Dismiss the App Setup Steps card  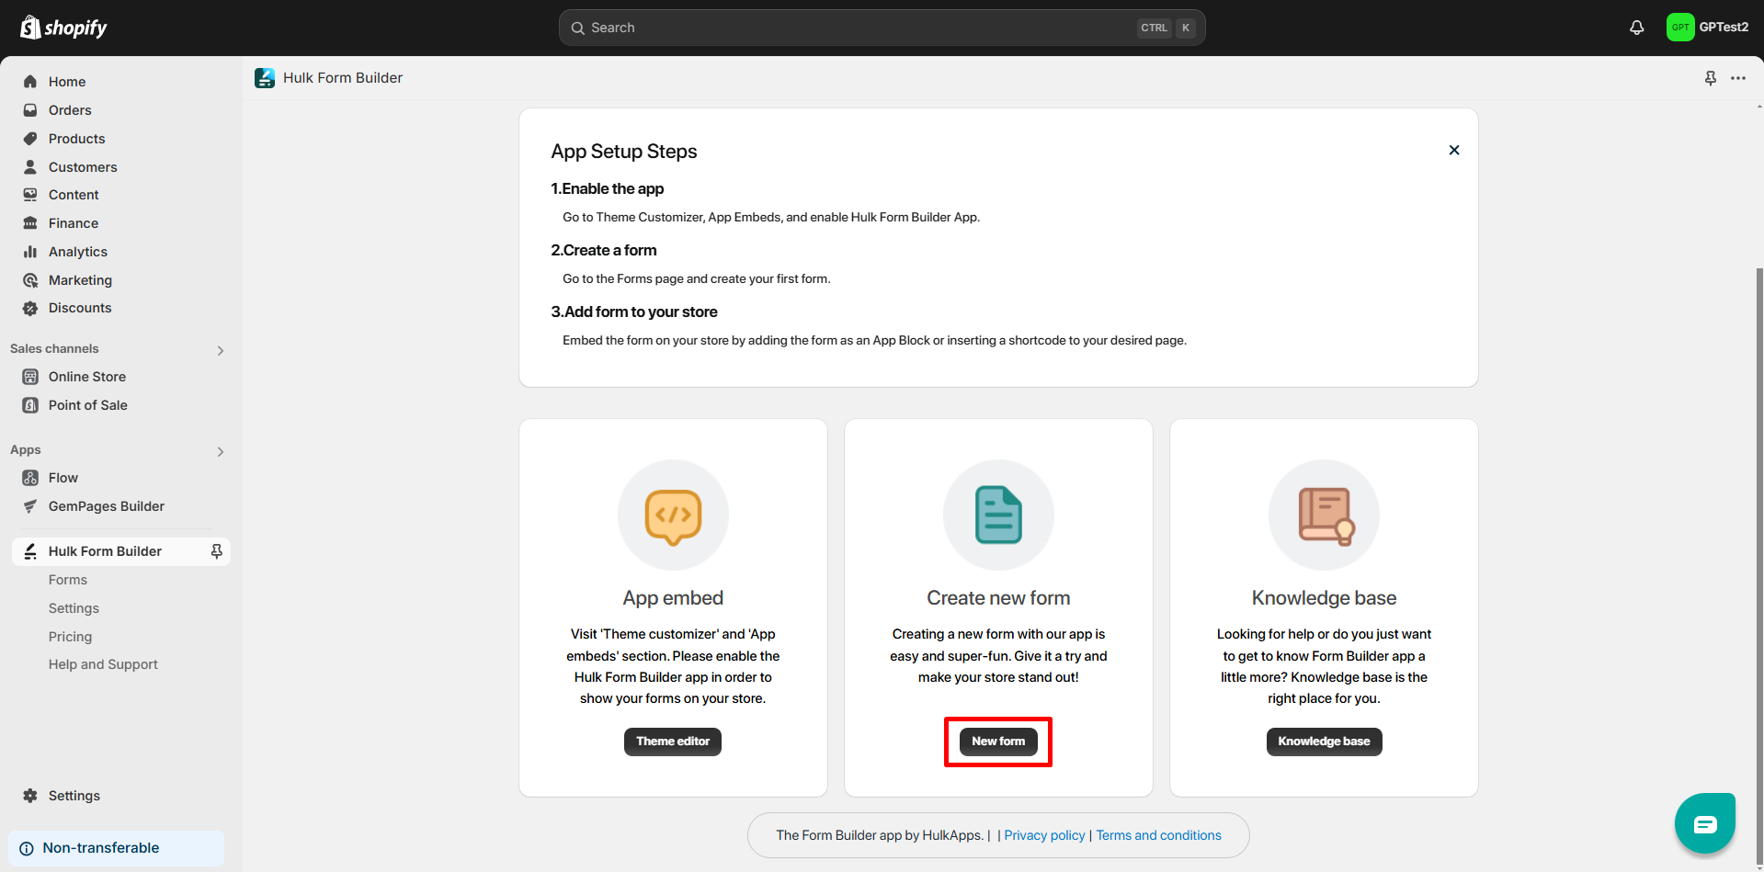point(1453,150)
